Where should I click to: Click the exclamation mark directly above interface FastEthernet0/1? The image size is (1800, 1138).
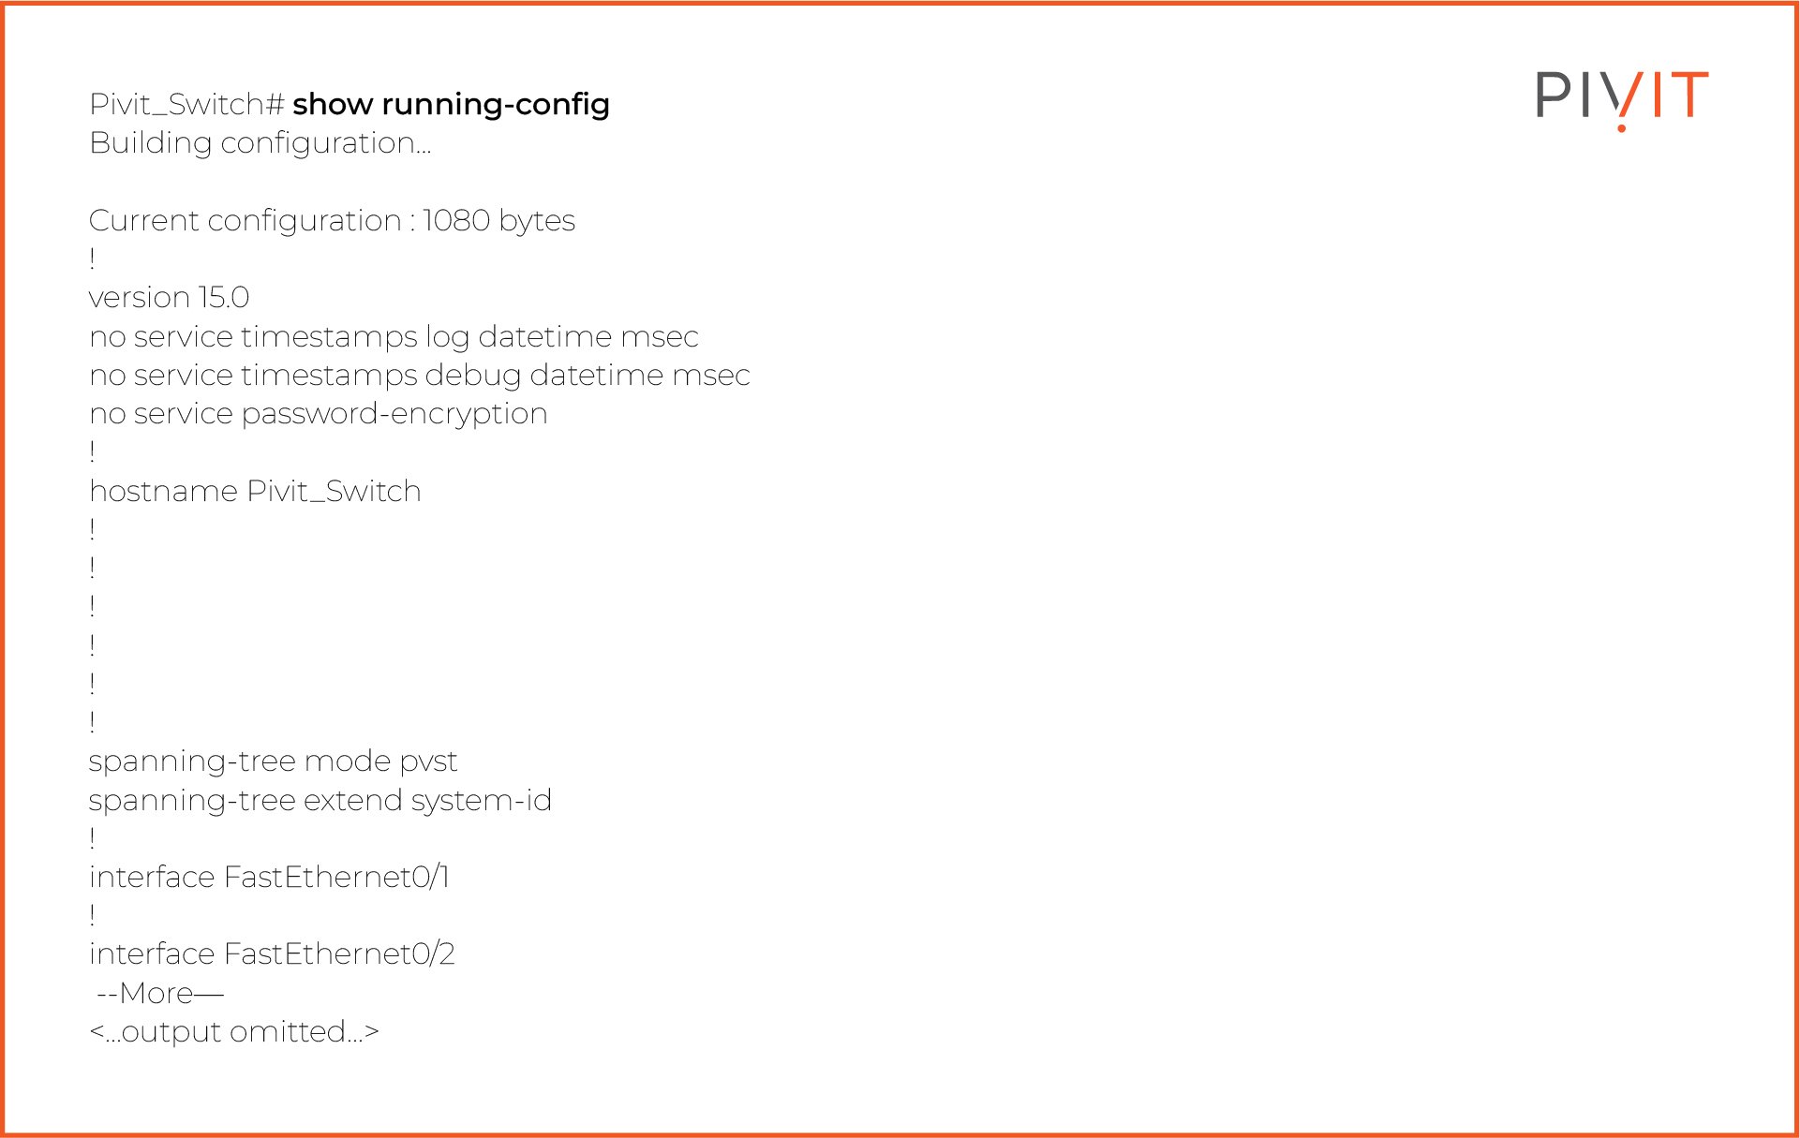click(x=92, y=838)
